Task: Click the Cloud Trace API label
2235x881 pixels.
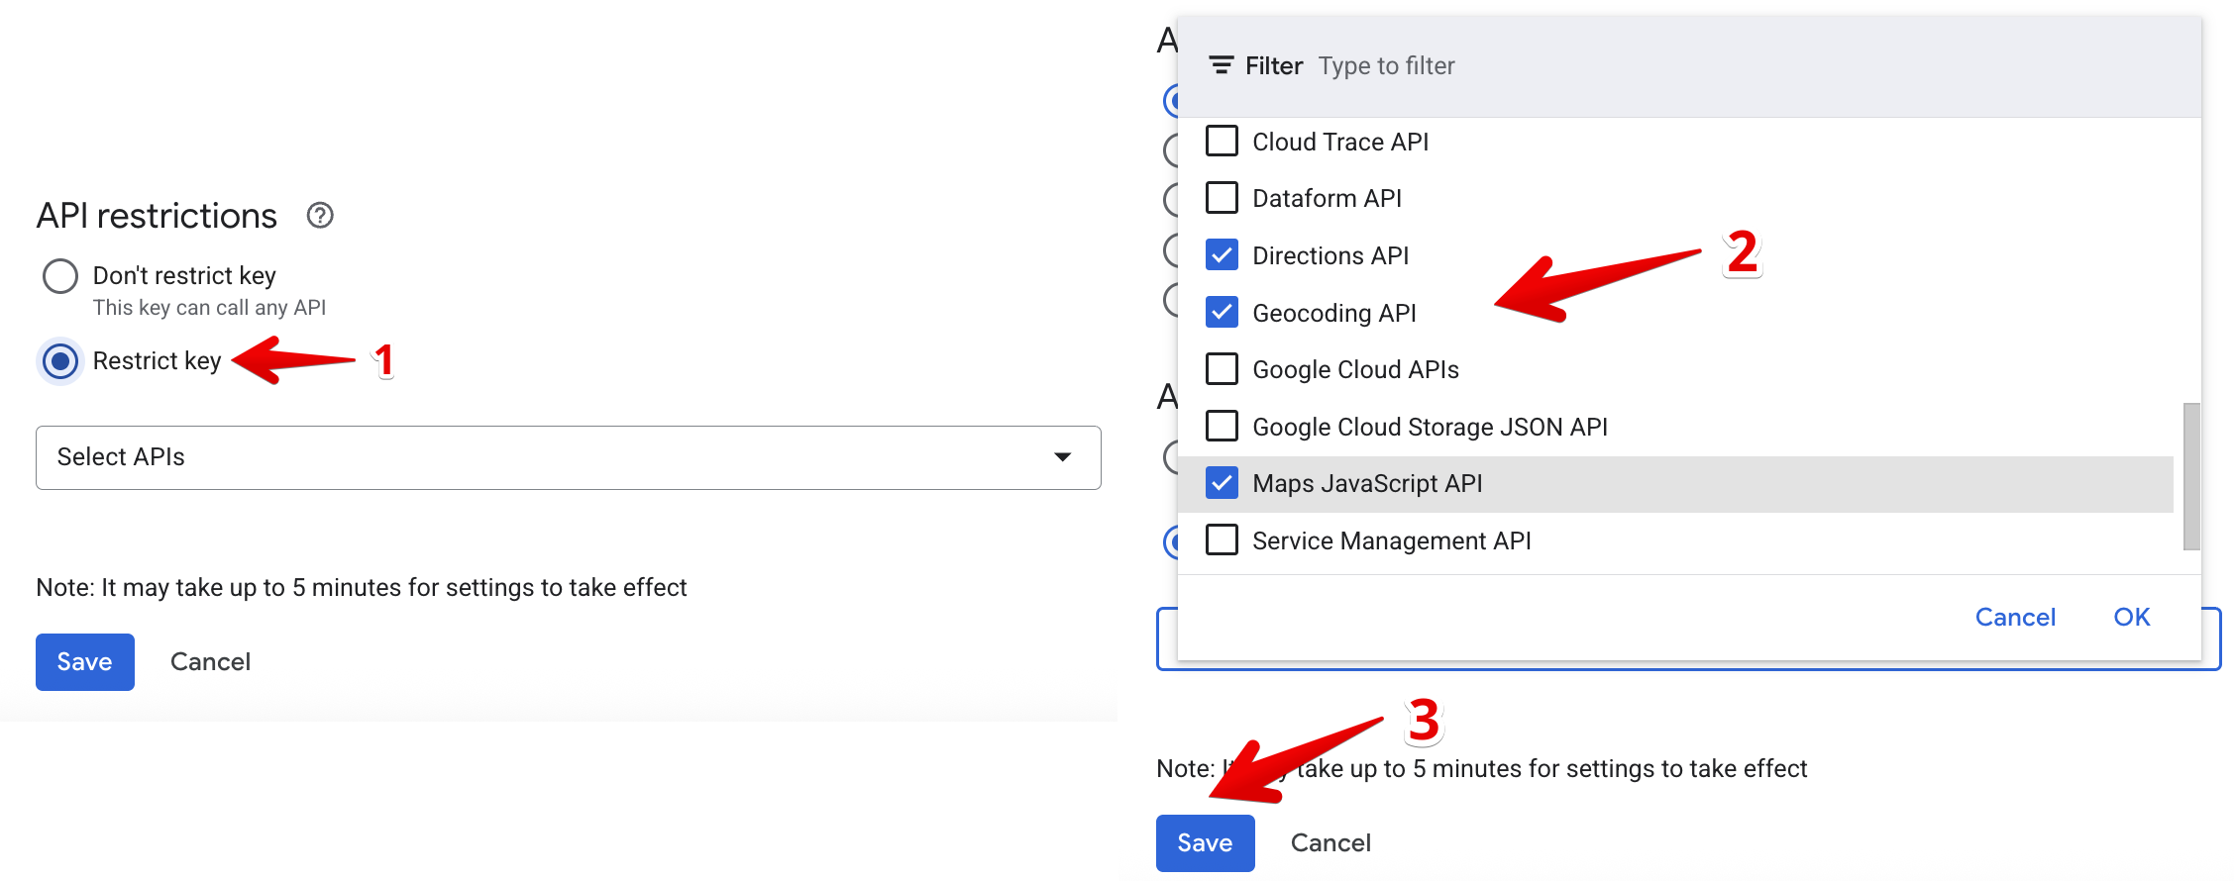Action: [1340, 142]
